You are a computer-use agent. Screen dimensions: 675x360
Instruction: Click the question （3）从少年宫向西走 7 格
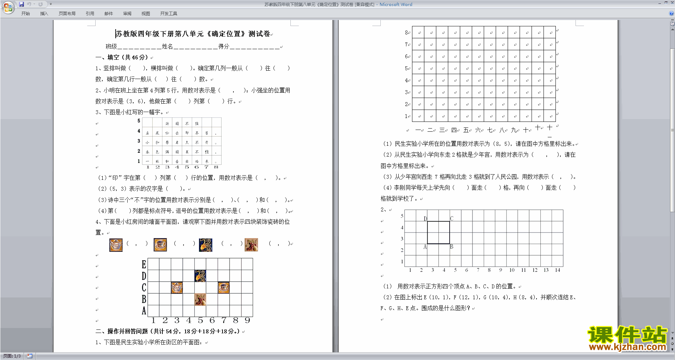point(479,177)
